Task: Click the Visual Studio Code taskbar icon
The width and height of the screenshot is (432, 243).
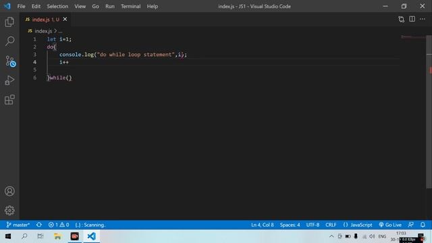Action: click(92, 236)
